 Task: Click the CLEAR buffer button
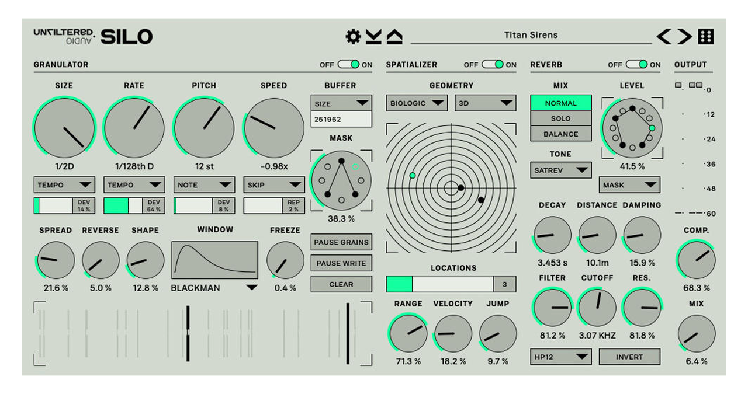[341, 284]
